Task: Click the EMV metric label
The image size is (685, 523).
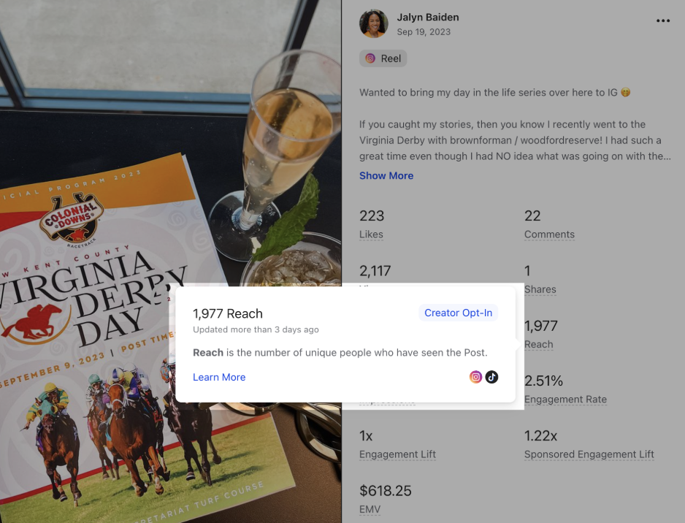Action: point(370,509)
